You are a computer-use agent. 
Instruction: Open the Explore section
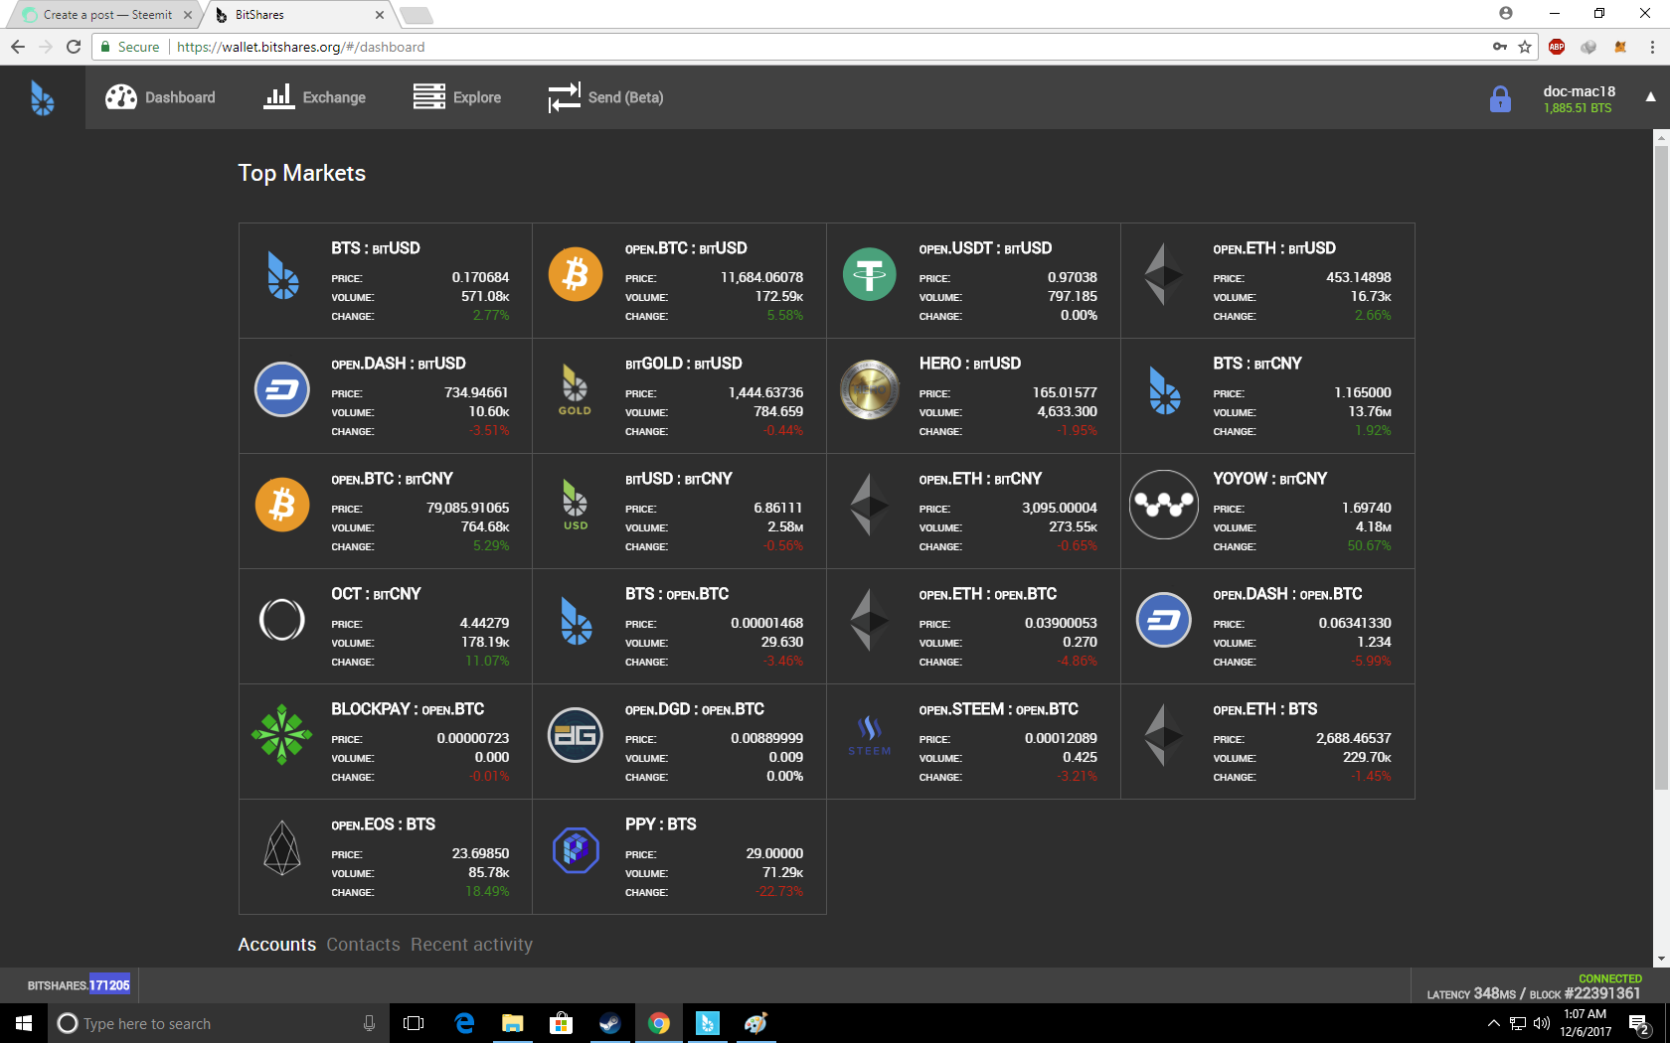pyautogui.click(x=457, y=97)
